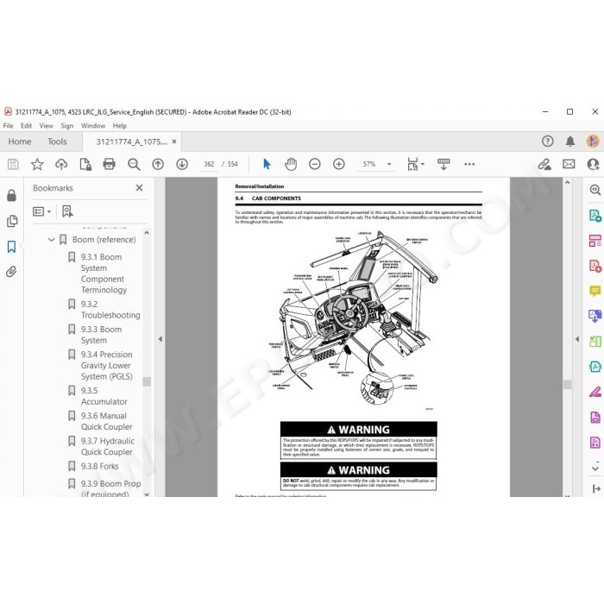Go to the next page
Image resolution: width=604 pixels, height=604 pixels.
pos(182,165)
